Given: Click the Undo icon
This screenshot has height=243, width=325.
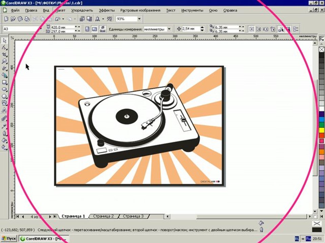Looking at the screenshot, I should [x=58, y=19].
